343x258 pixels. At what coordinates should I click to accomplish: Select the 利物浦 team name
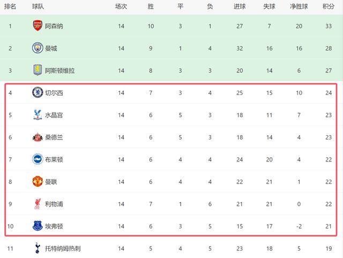(54, 204)
